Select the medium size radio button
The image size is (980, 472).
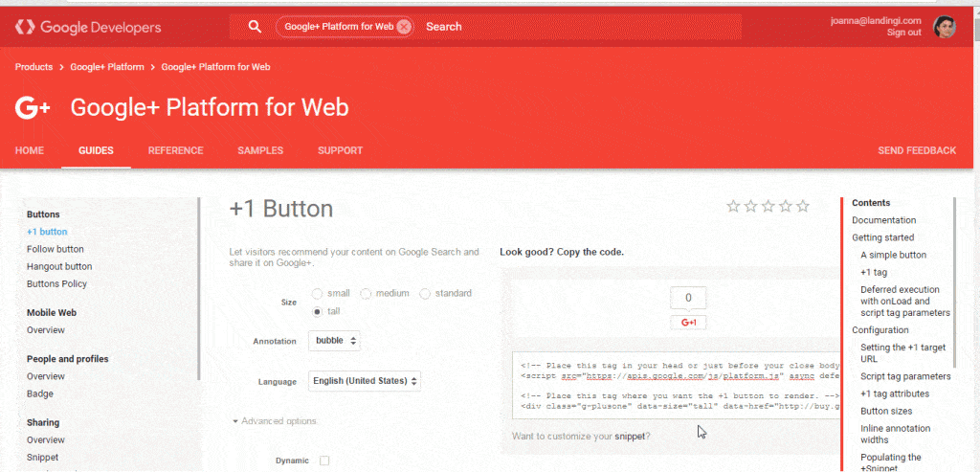pos(367,293)
